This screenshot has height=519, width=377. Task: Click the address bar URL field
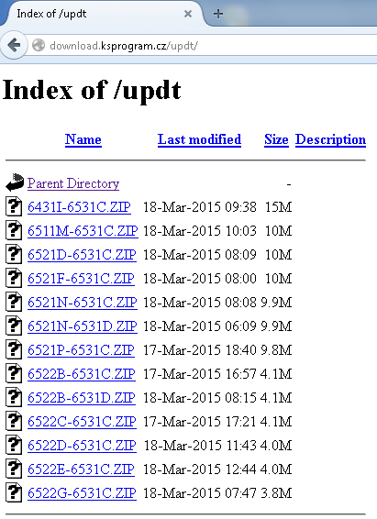202,45
